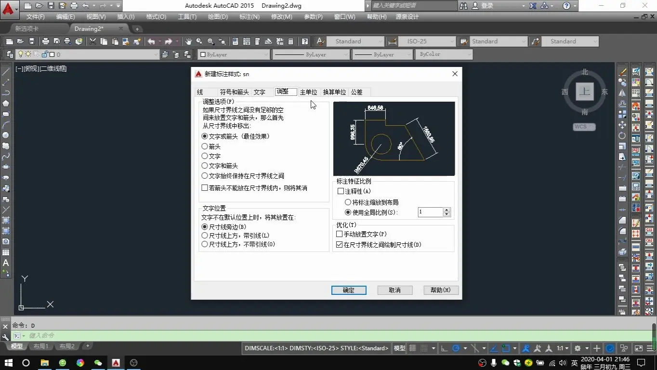
Task: Click the '确定' button
Action: click(349, 290)
